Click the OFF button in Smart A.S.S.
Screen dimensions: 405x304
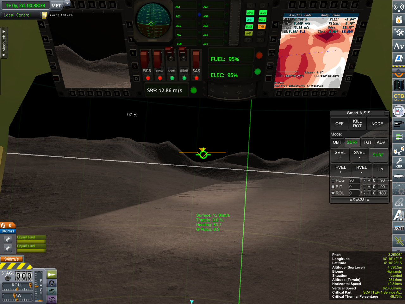340,124
